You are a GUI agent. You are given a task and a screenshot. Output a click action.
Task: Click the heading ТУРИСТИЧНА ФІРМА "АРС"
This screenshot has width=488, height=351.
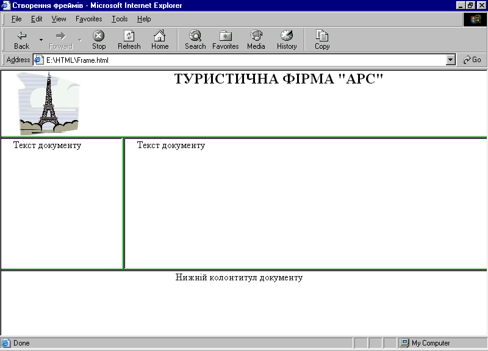(279, 79)
